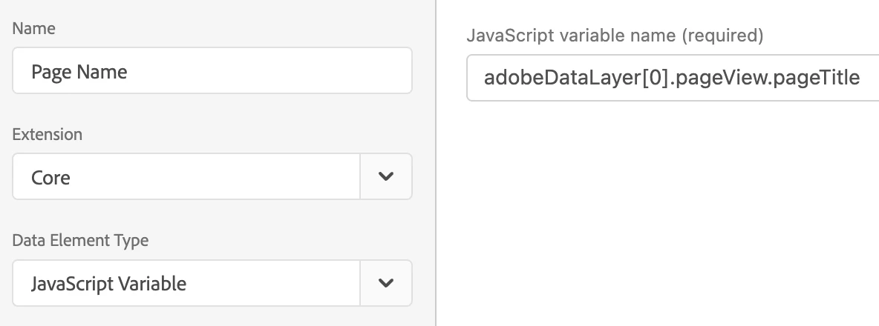The width and height of the screenshot is (879, 326).
Task: Click the Name input field
Action: point(212,71)
